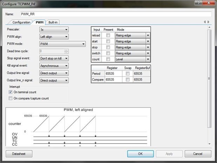Screen dimensions: 217x163
Task: Click the help question mark icon in title bar
Action: (x=200, y=3)
